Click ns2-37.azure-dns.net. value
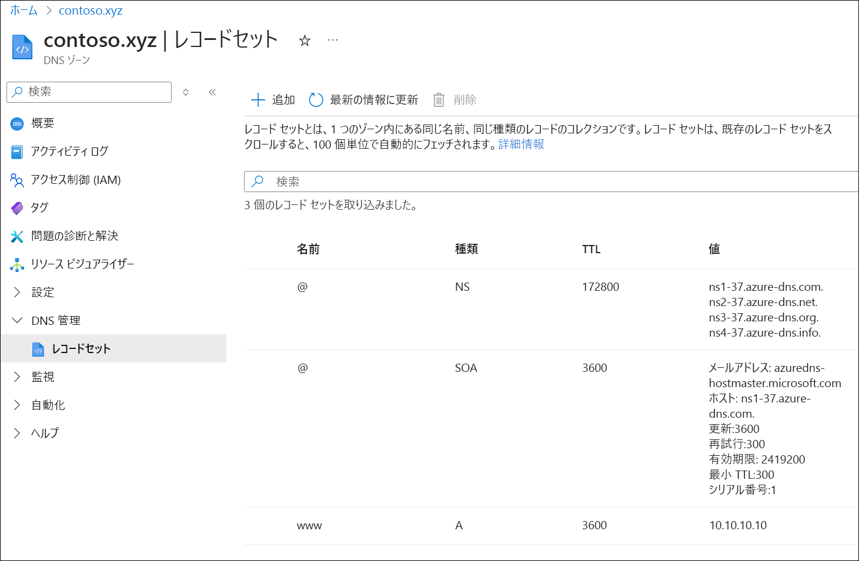 764,302
